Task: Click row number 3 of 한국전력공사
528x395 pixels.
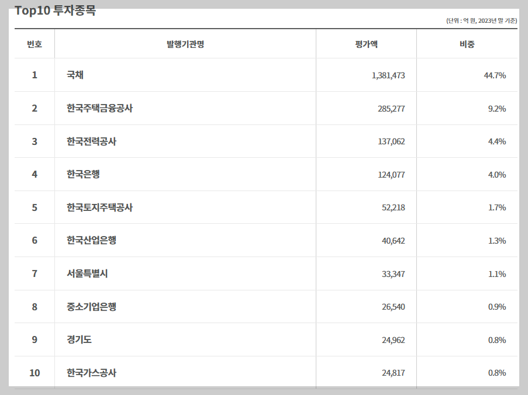Action: [x=34, y=141]
